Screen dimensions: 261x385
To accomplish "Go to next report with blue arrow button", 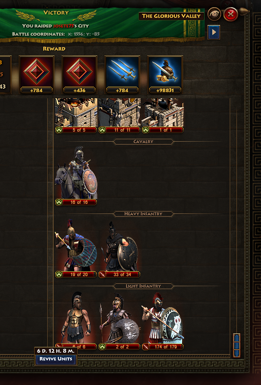I will [x=214, y=32].
